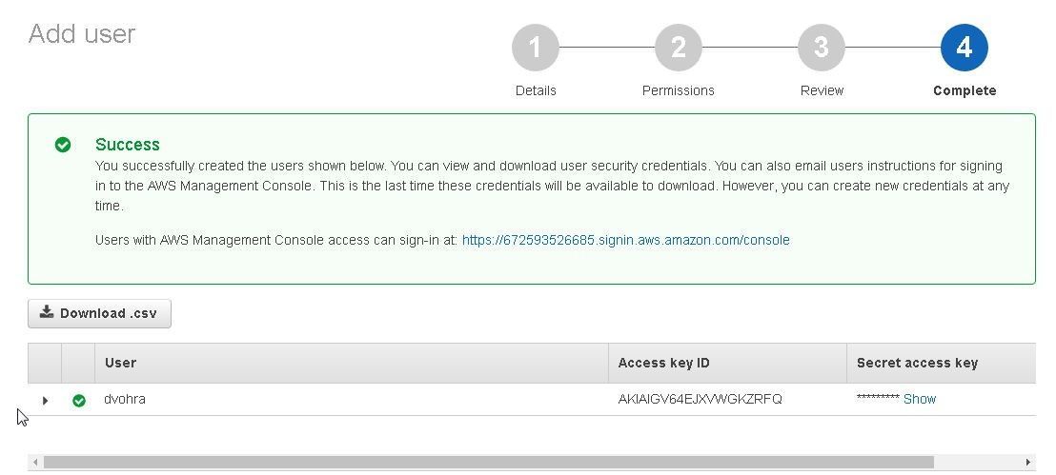Click the Download .csv button
1056x475 pixels.
pos(100,313)
